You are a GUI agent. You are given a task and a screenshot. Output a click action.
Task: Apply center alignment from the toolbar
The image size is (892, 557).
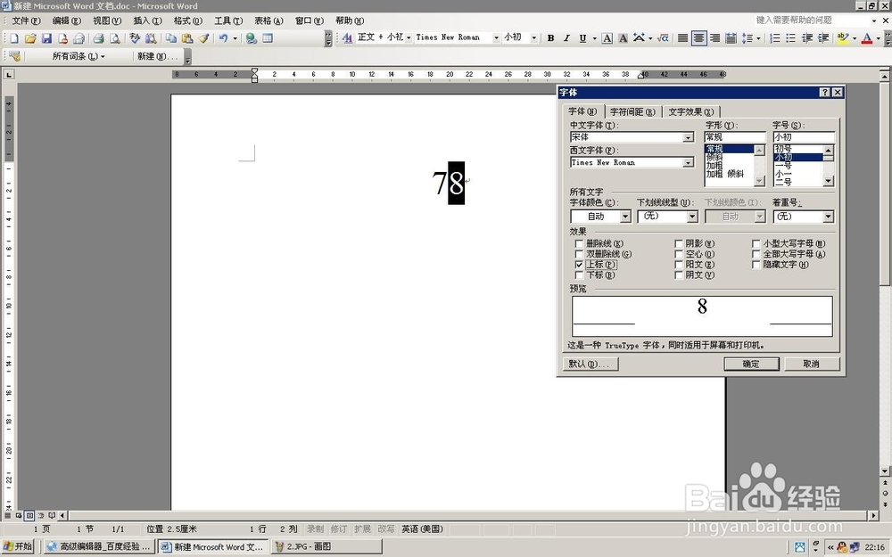(698, 37)
